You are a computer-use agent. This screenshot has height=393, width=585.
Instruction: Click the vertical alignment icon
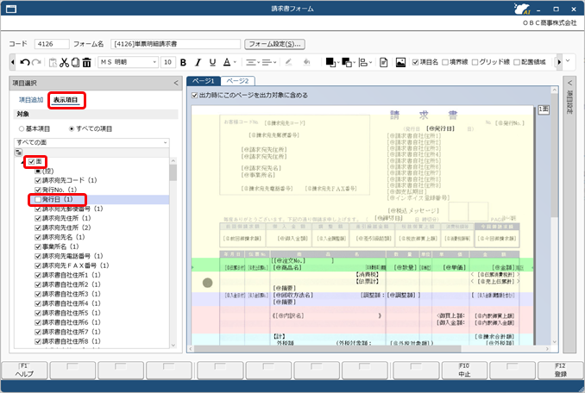267,62
